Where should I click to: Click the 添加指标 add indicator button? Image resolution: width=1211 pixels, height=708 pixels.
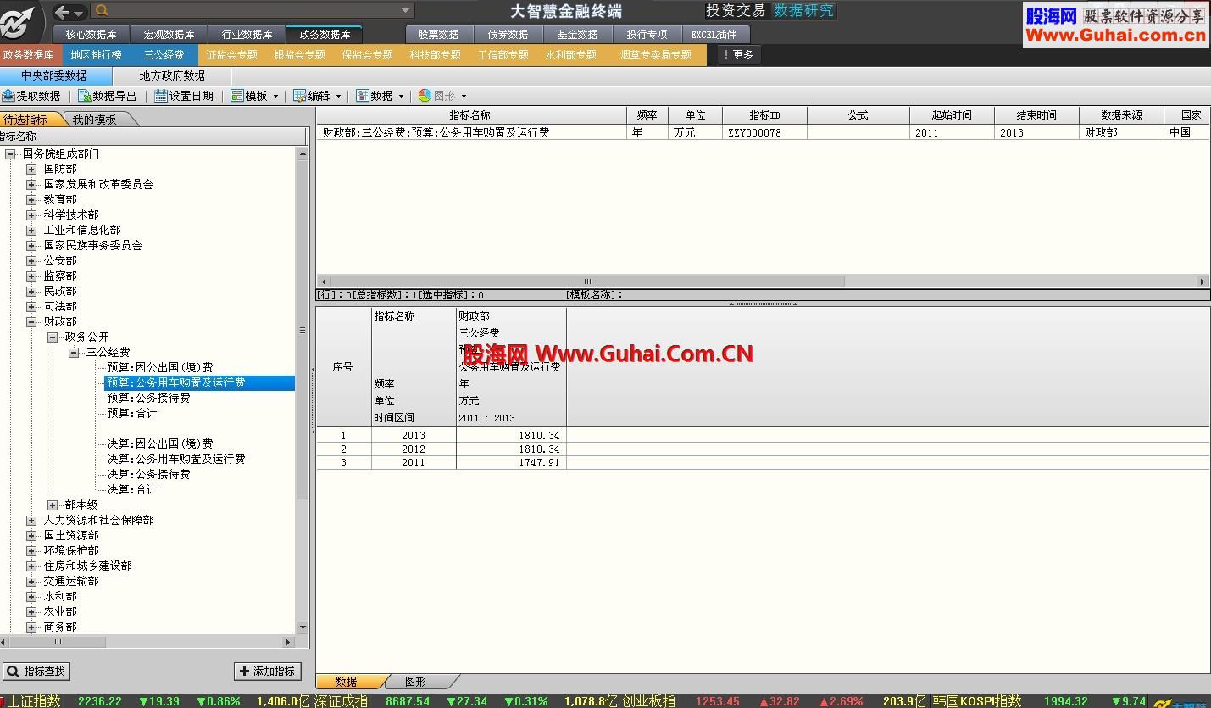click(269, 671)
